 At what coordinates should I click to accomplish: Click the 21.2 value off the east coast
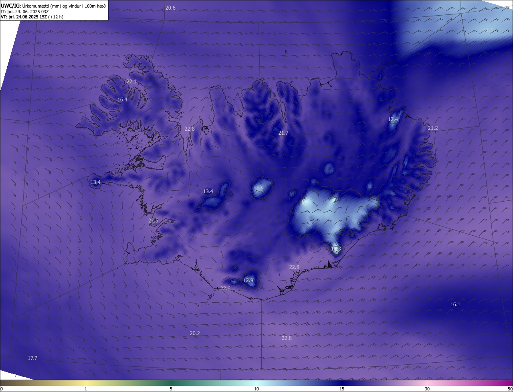pyautogui.click(x=433, y=128)
